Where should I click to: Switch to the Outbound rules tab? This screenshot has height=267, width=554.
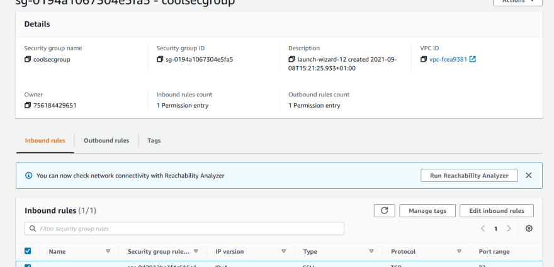106,141
